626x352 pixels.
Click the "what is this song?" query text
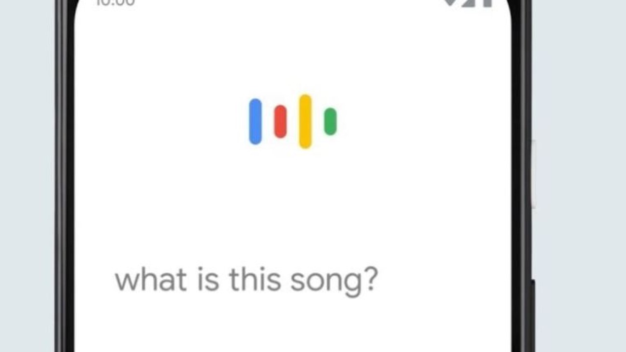coord(246,280)
